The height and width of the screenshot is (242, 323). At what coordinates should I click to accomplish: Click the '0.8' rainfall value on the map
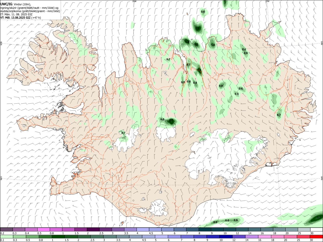click(195, 83)
